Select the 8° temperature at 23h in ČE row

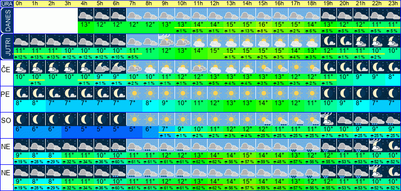(393, 76)
